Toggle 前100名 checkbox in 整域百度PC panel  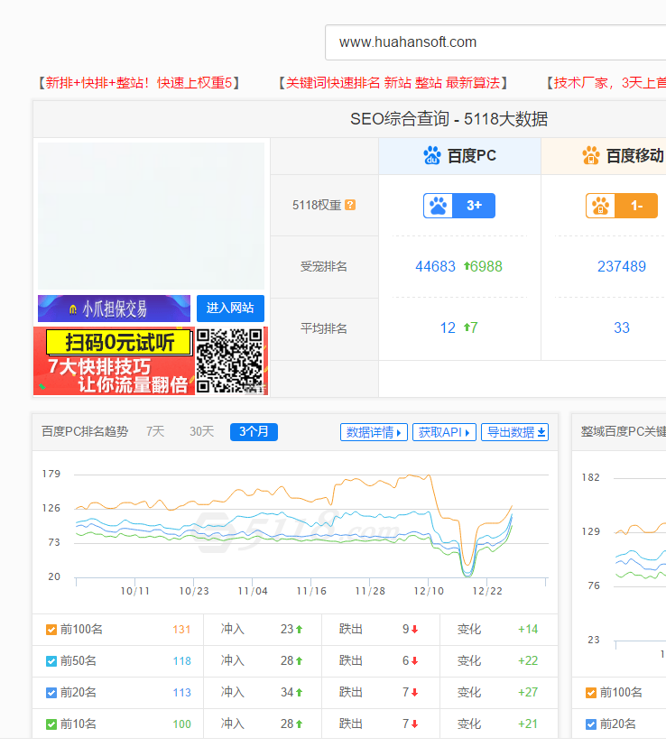tap(591, 693)
